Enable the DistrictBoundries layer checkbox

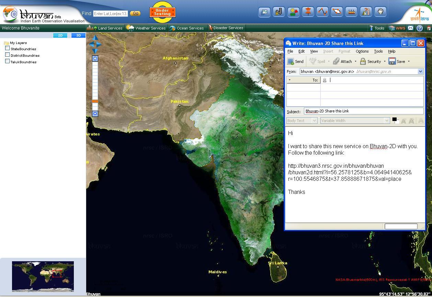tap(7, 55)
